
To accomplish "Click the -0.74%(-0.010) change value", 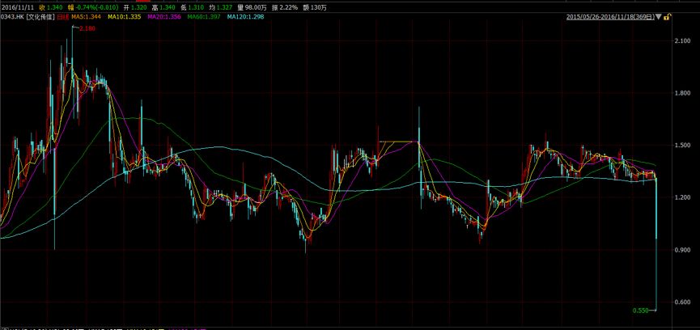I will point(97,7).
